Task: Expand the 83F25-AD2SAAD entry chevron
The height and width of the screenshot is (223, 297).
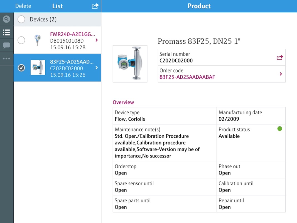Action: [97, 68]
